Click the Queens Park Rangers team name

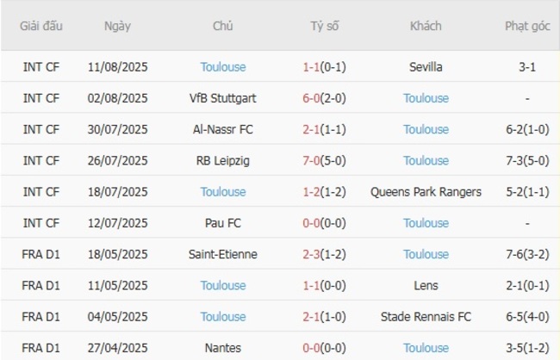point(426,192)
